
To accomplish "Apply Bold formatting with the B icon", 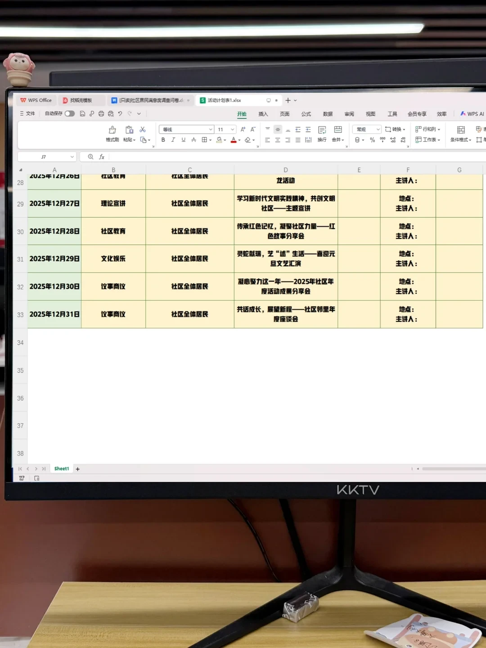I will click(163, 140).
